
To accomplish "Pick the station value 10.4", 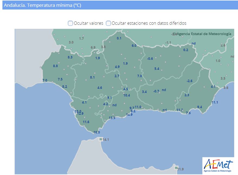I will 127,95.
